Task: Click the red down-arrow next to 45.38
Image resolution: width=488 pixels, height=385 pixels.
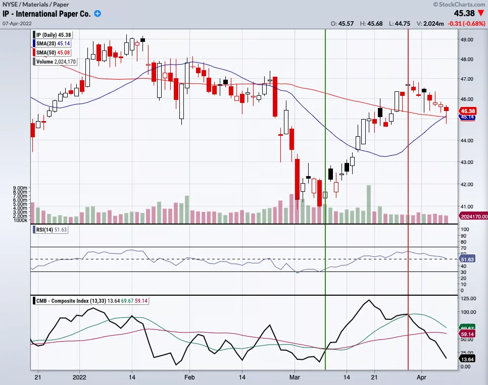Action: tap(481, 14)
